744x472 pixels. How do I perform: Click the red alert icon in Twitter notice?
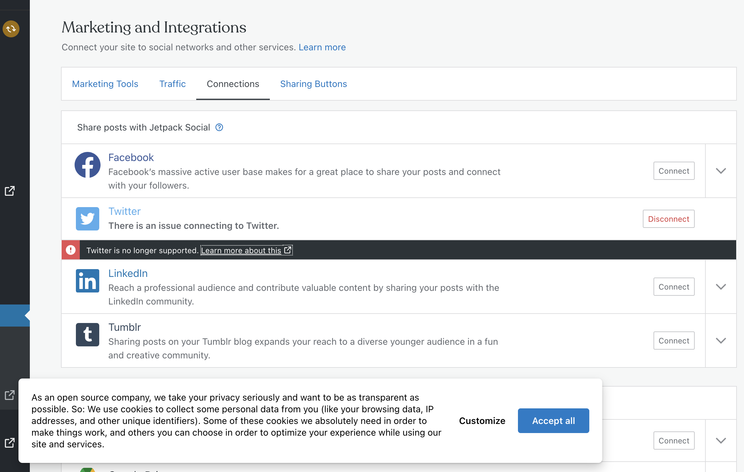click(x=71, y=250)
